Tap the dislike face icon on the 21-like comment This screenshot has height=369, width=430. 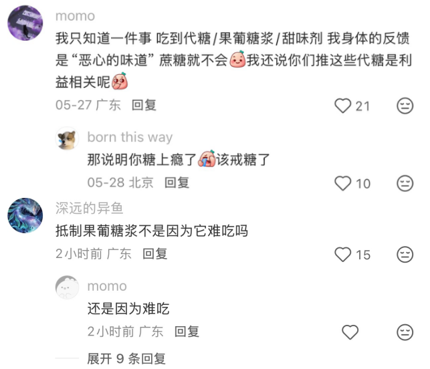(x=405, y=106)
